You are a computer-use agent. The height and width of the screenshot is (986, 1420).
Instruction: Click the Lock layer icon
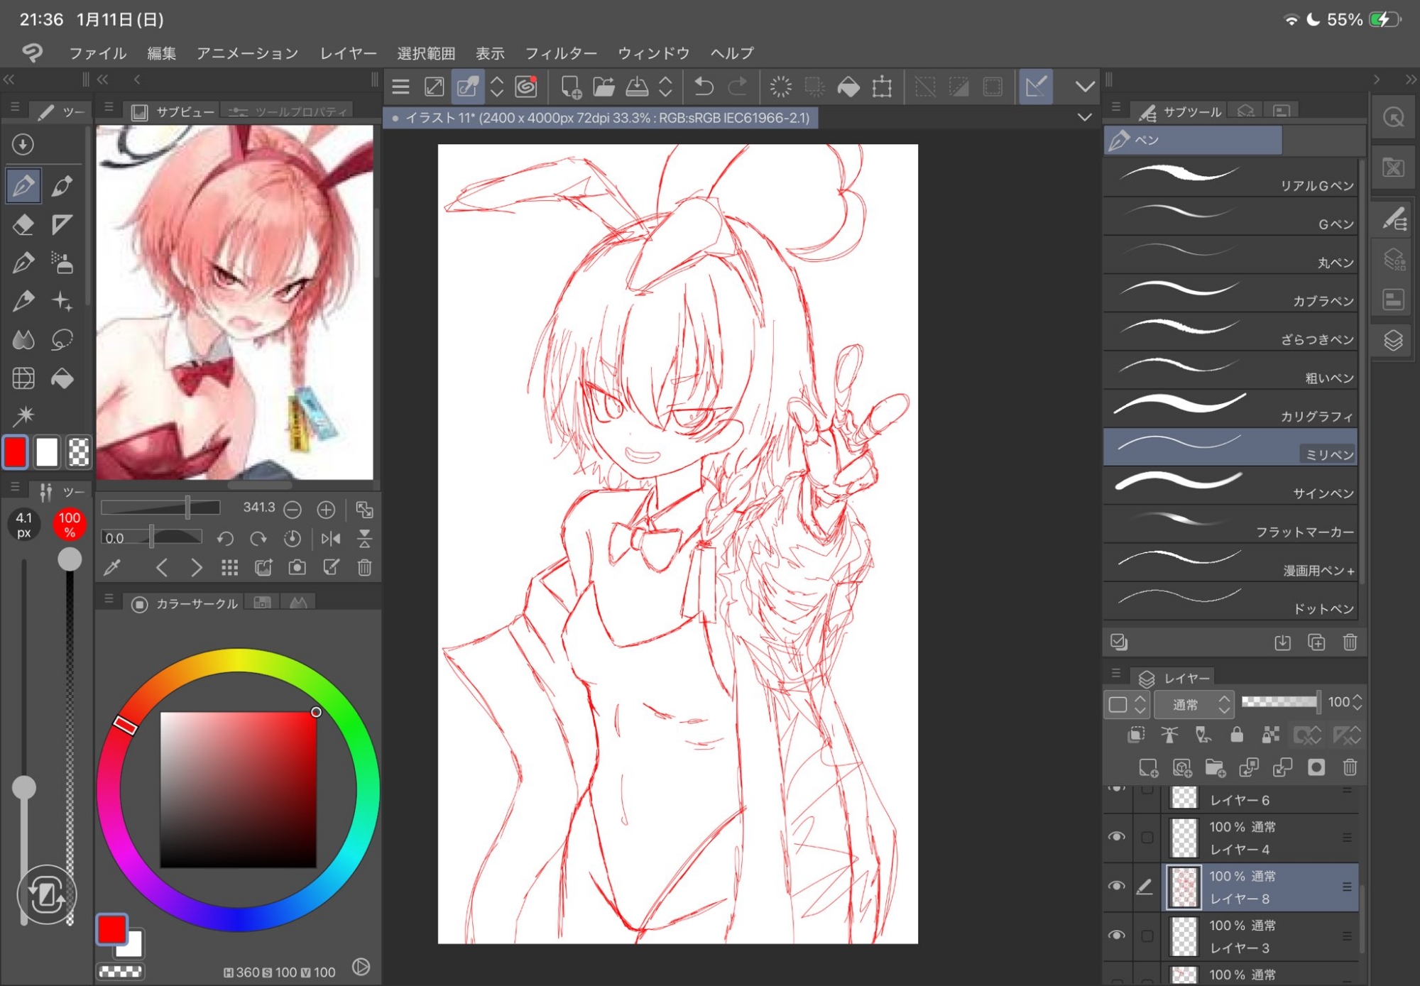click(x=1236, y=735)
